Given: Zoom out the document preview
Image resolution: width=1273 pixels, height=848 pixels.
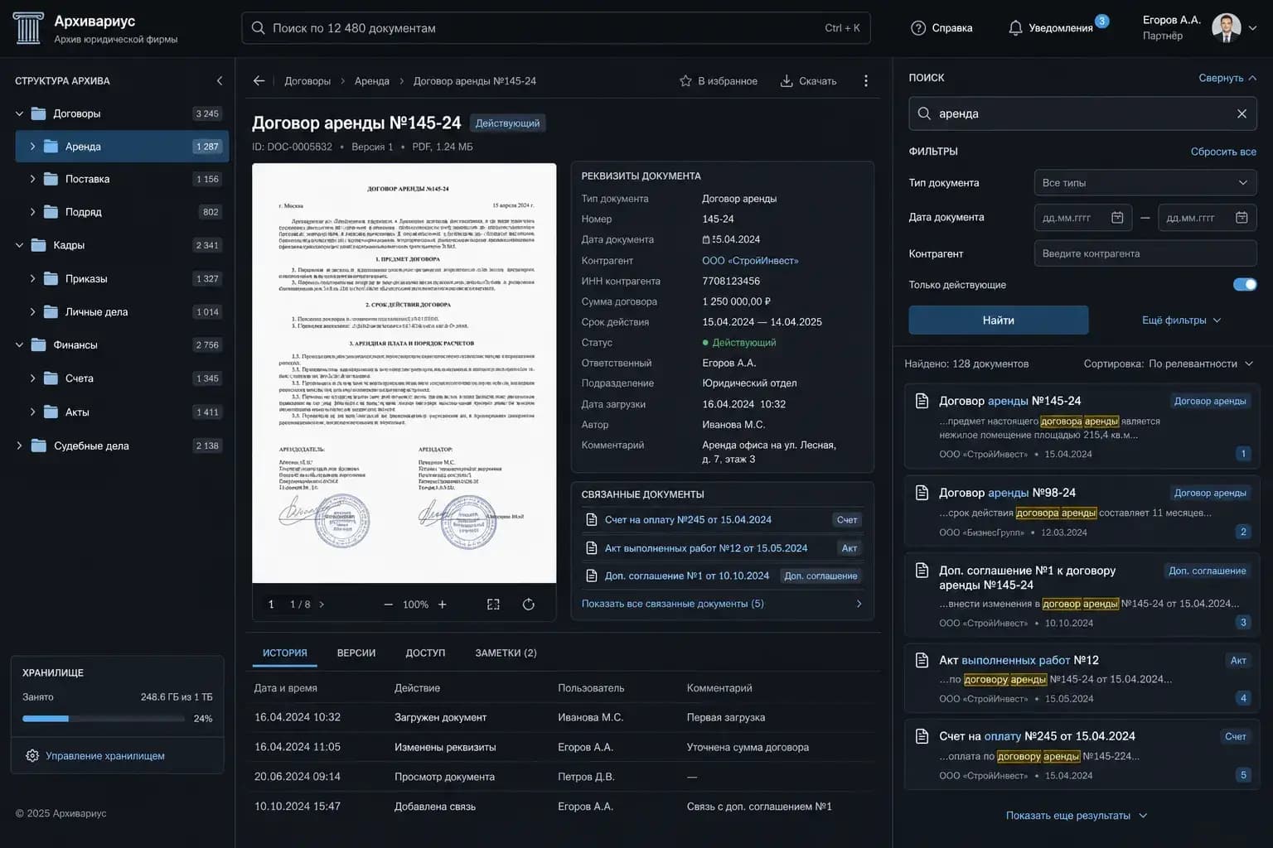Looking at the screenshot, I should click(x=388, y=605).
